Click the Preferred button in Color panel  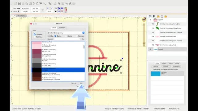176,67
